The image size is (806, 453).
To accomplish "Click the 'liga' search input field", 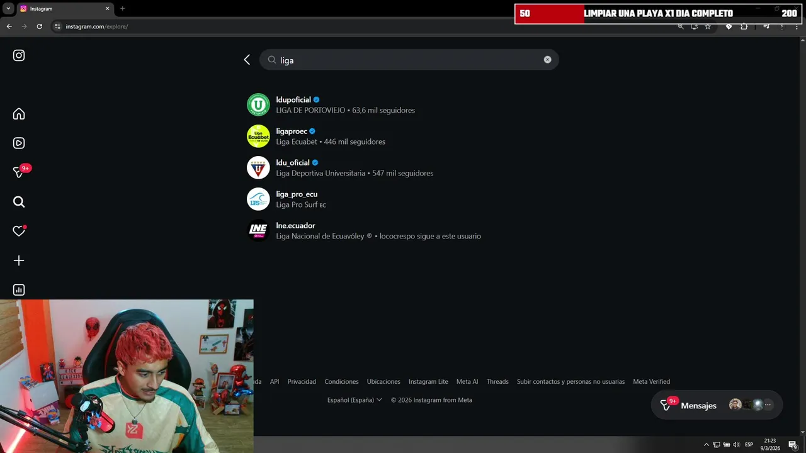I will click(409, 60).
